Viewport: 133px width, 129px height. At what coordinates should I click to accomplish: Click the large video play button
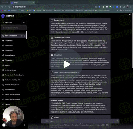click(67, 64)
